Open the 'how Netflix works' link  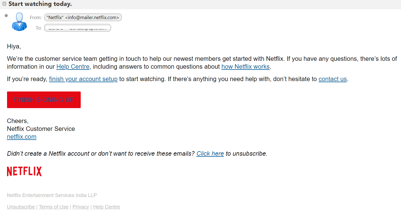[x=245, y=67]
